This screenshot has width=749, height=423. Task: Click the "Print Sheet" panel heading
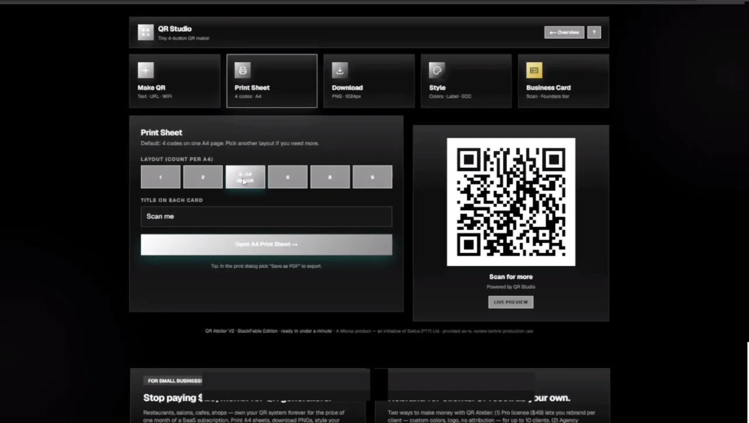coord(162,133)
